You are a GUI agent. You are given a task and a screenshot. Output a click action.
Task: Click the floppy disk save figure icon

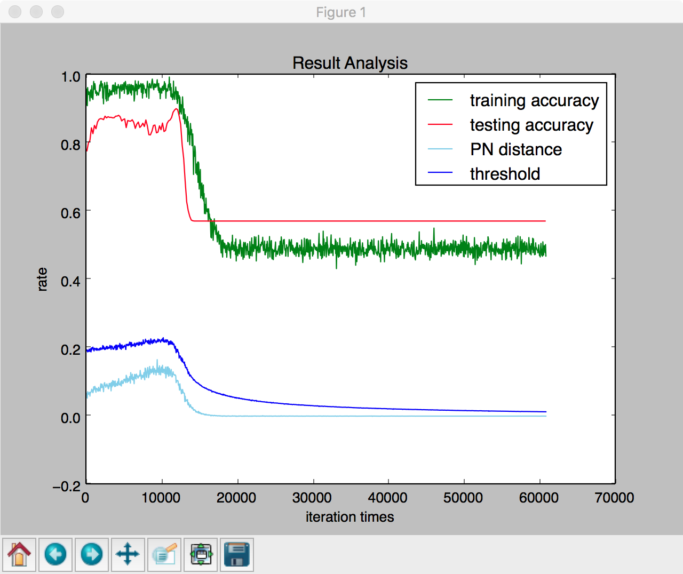237,555
